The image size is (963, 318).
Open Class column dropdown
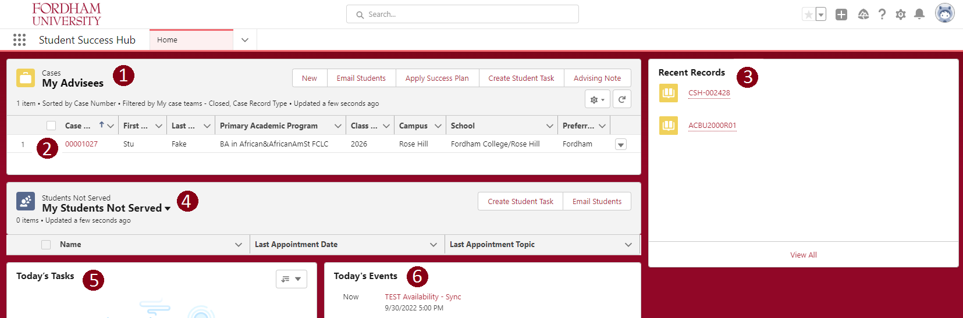(x=386, y=126)
